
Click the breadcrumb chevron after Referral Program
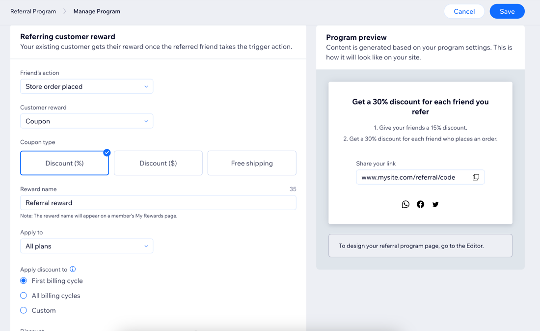tap(64, 11)
